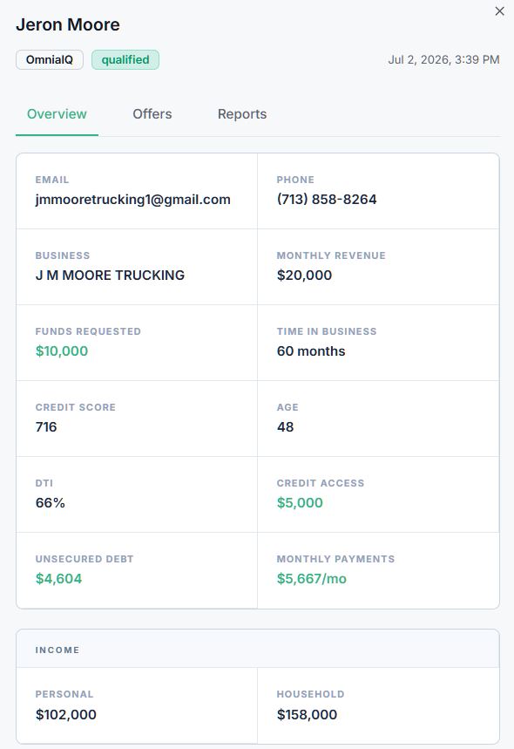
Task: Click the $5,000 credit access amount
Action: [x=301, y=503]
